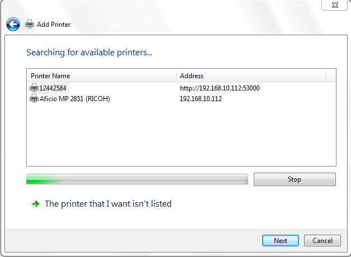This screenshot has width=351, height=257.
Task: Click the "Searching for available printers..." heading
Action: coord(89,53)
